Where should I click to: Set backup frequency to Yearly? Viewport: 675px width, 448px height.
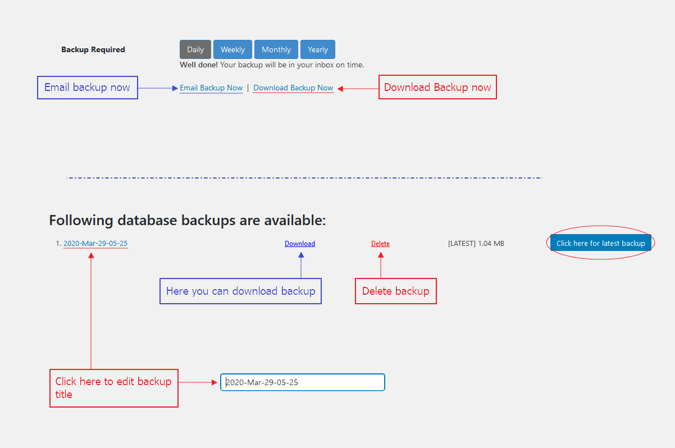318,49
